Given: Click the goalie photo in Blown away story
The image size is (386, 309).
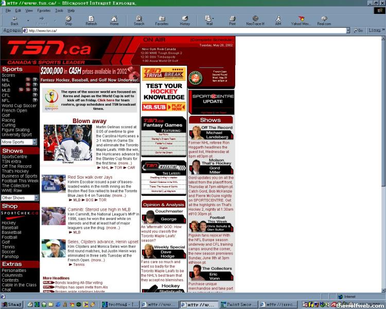Looking at the screenshot, I should tap(61, 144).
